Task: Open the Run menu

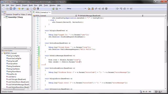Action: (x=36, y=5)
